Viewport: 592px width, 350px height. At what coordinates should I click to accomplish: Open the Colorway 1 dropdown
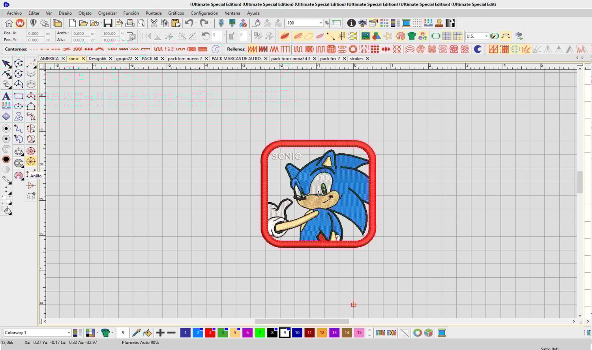(69, 333)
